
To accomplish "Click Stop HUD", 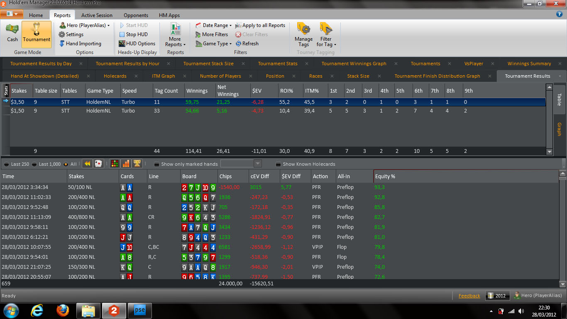I will pyautogui.click(x=133, y=34).
